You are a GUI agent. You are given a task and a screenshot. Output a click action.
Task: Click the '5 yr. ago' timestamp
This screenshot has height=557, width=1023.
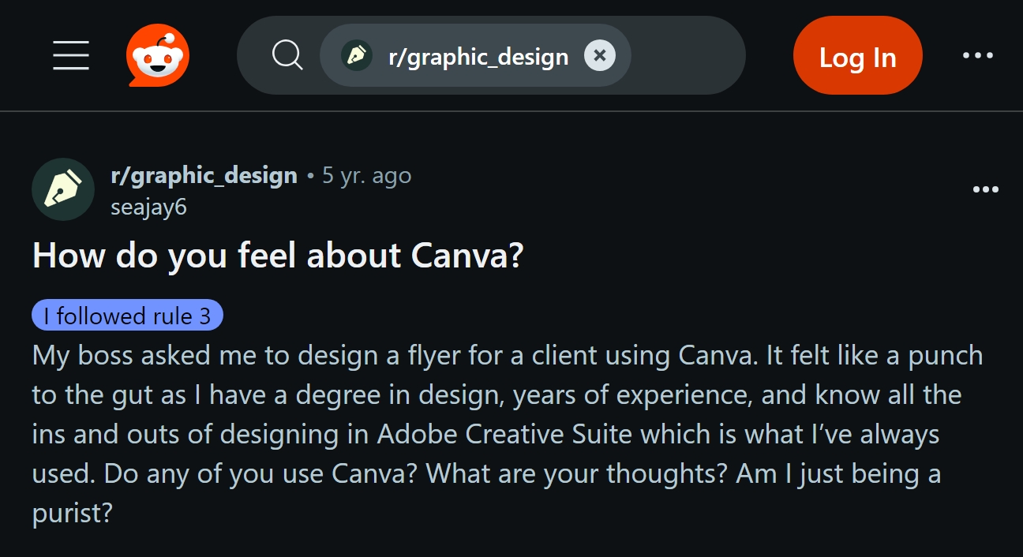[x=366, y=175]
